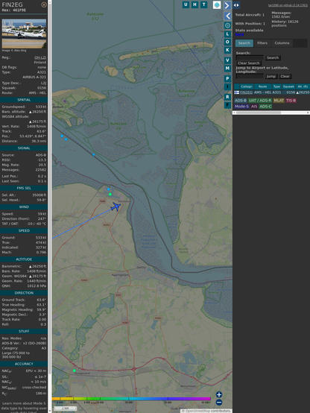Screen dimensions: 310x413
Task: Close the FIN2EG aircraft info panel
Action: pyautogui.click(x=44, y=4)
